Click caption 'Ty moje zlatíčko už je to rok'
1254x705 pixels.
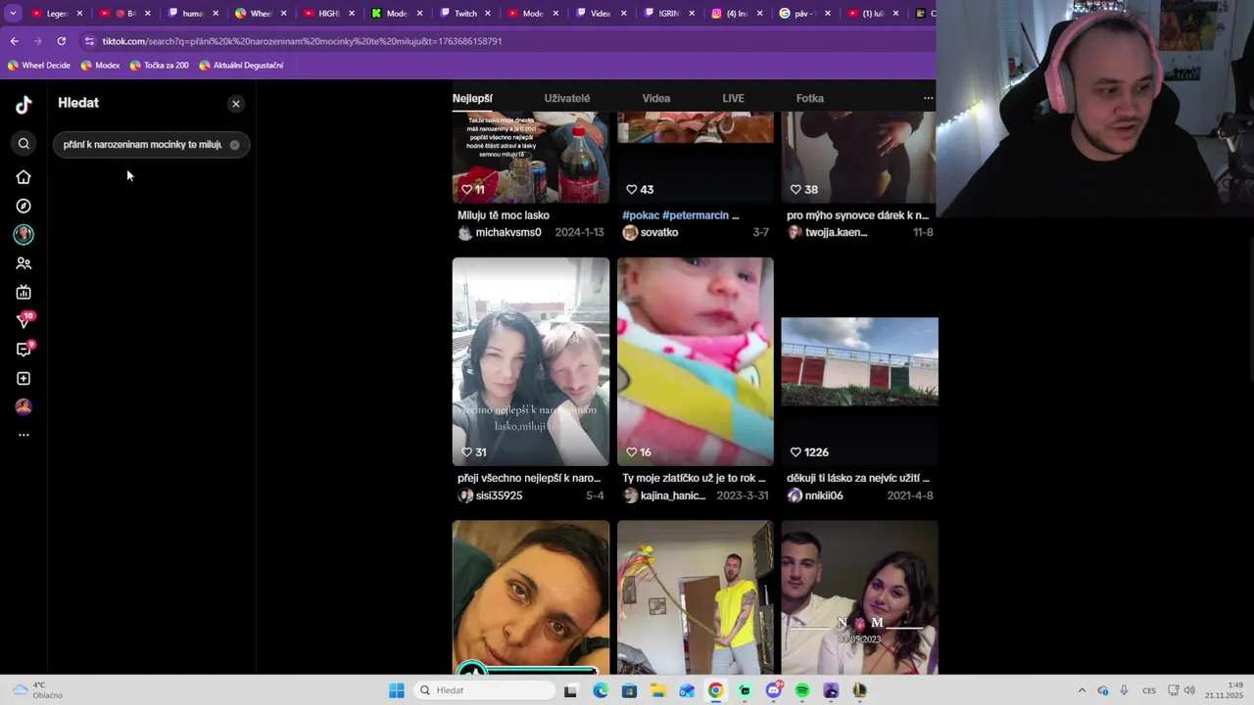pyautogui.click(x=694, y=478)
